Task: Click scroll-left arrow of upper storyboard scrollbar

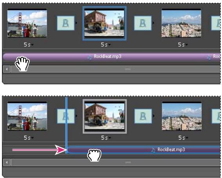Action: point(7,69)
